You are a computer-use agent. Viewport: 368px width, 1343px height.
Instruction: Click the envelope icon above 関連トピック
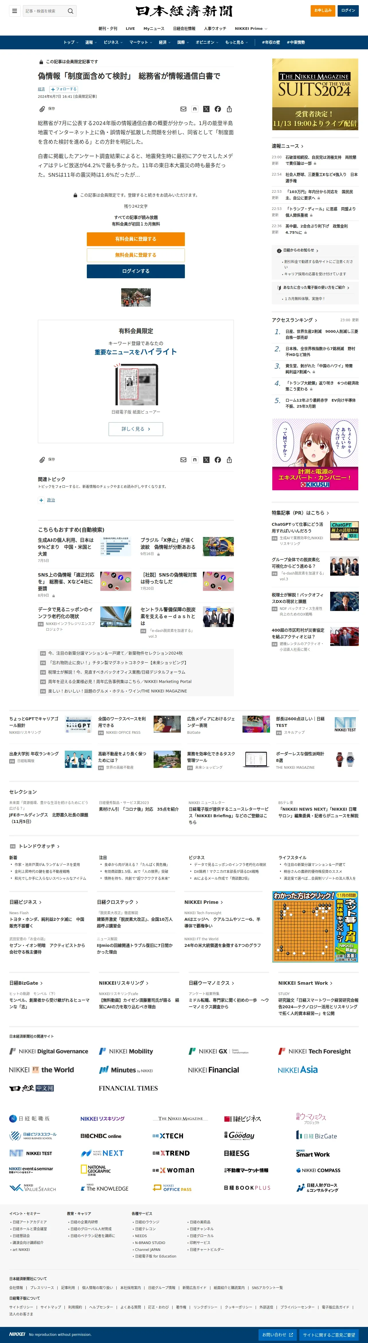pos(183,460)
